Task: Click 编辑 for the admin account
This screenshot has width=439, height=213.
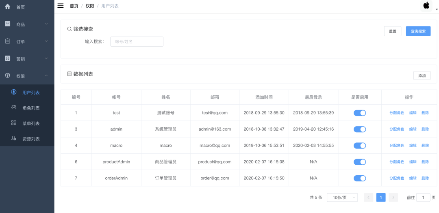Action: coord(413,129)
